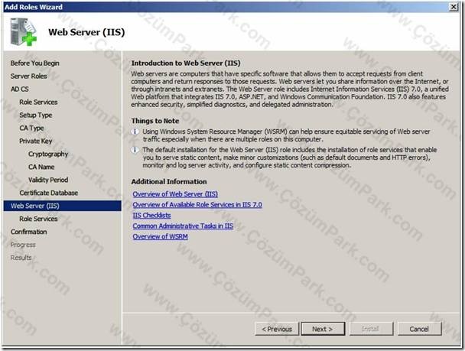
Task: Click the info icon beside the default installation note
Action: tap(135, 150)
